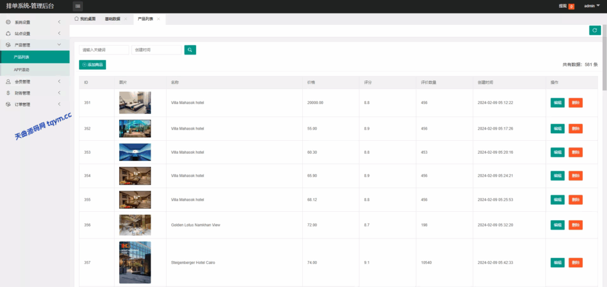Click the 财务管理 dollar icon
607x287 pixels.
pyautogui.click(x=8, y=93)
